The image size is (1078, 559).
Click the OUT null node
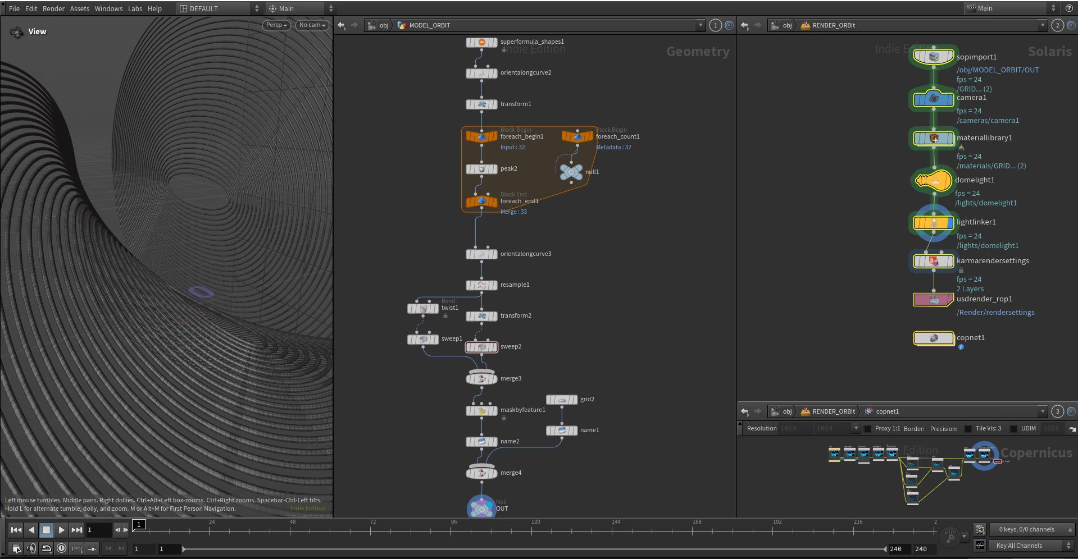[481, 508]
